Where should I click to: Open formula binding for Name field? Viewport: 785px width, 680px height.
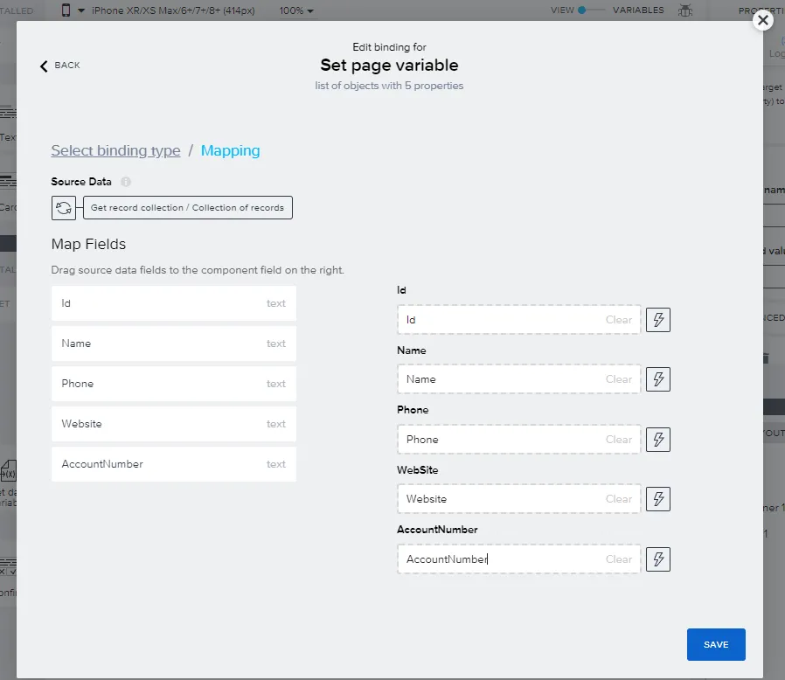[657, 379]
